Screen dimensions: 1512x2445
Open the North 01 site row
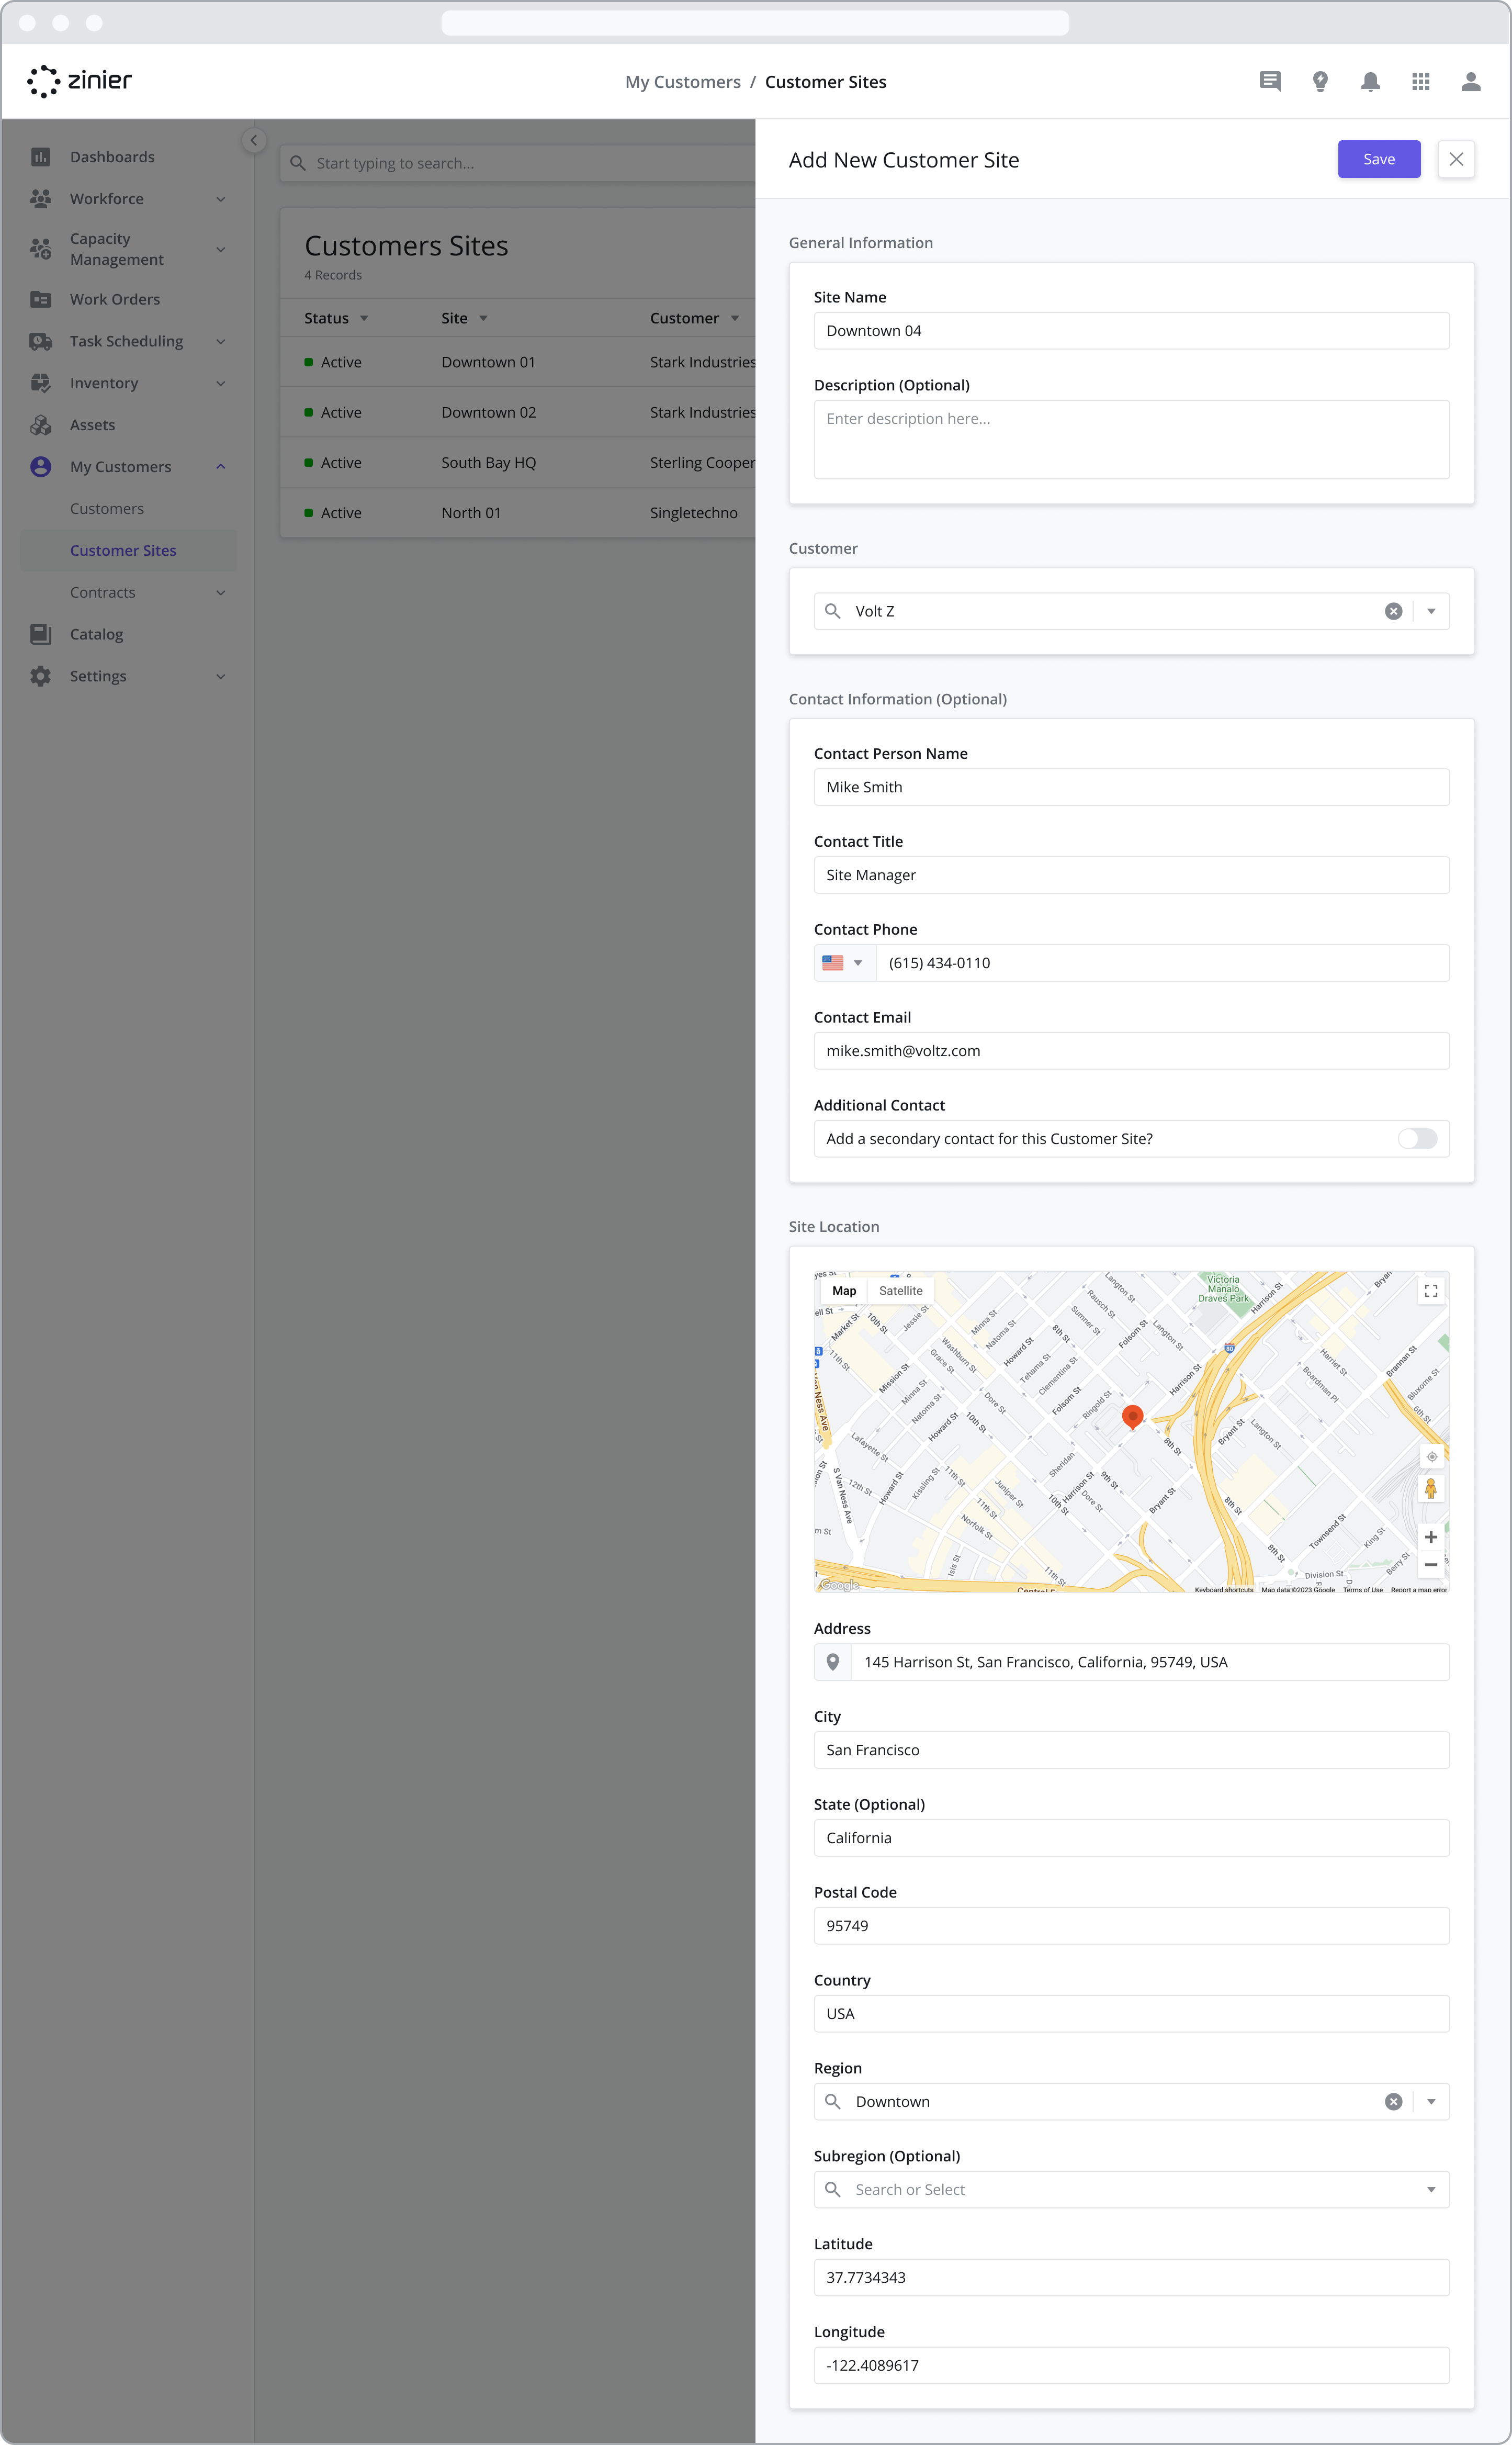click(x=518, y=513)
